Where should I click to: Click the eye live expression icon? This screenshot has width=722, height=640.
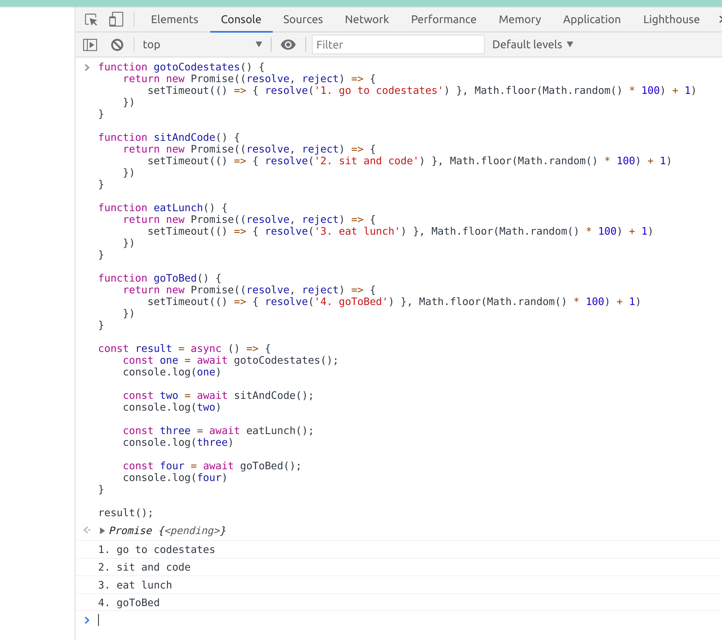point(288,45)
